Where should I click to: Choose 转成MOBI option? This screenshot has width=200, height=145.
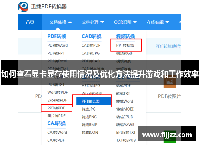[x=125, y=109]
